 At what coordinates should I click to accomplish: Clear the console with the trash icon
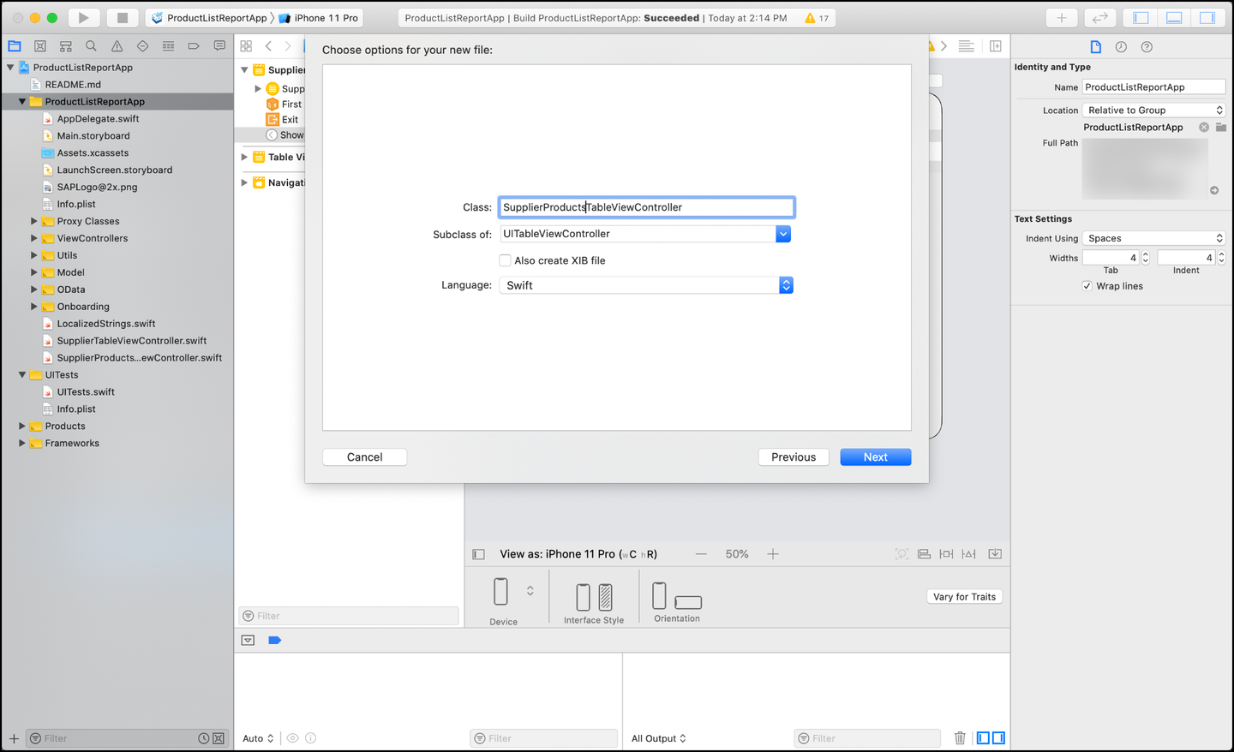pyautogui.click(x=960, y=737)
